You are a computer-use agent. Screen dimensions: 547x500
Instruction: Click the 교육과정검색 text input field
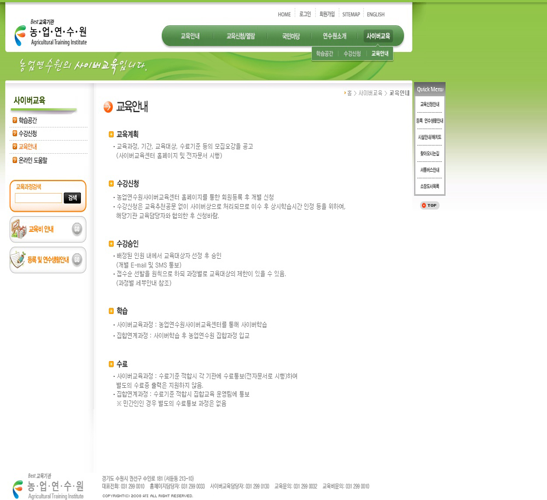(x=38, y=198)
